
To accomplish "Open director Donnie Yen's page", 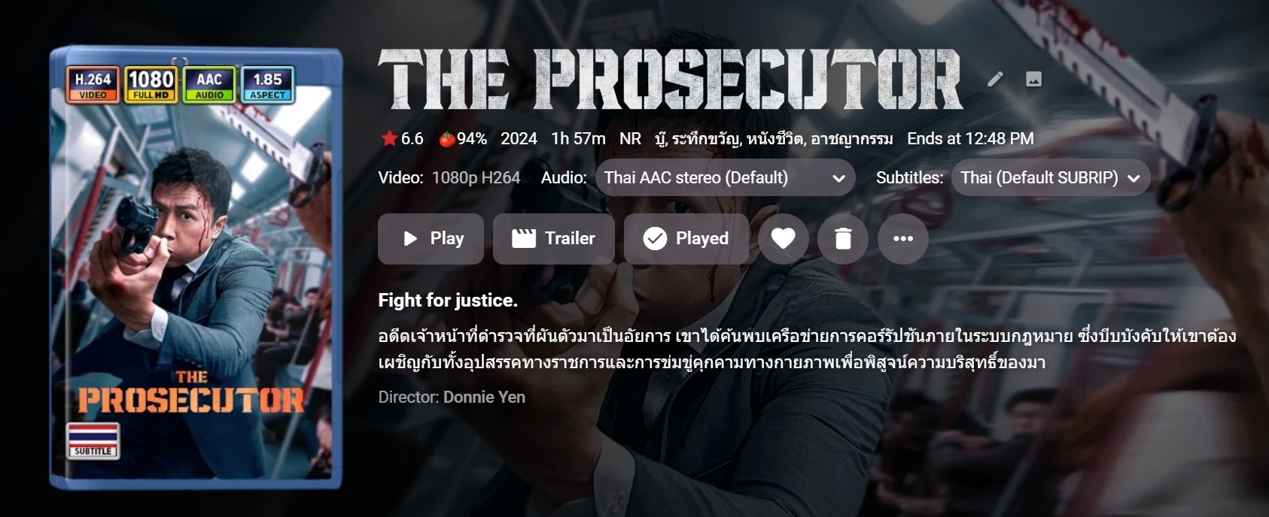I will point(484,398).
